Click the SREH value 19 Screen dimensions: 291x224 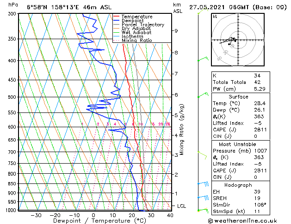tap(257, 198)
